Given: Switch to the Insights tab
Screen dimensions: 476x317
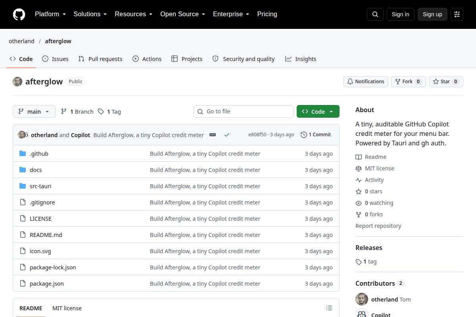Looking at the screenshot, I should tap(301, 59).
